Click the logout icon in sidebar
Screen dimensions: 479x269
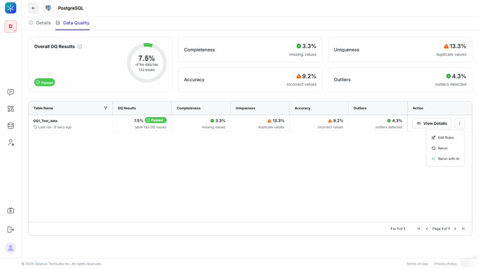click(x=11, y=229)
